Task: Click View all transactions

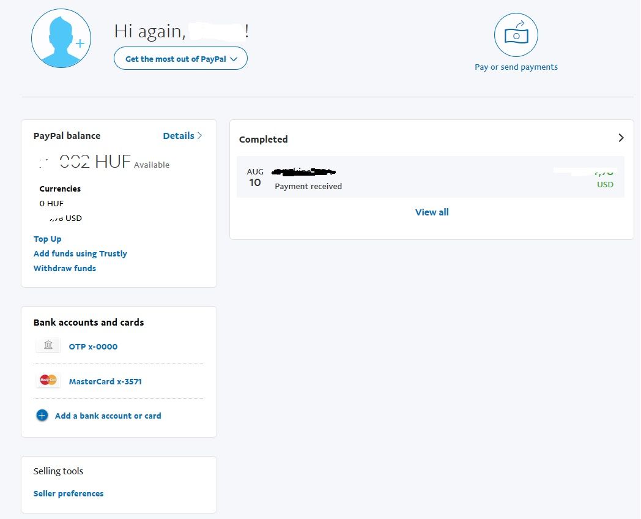Action: point(432,212)
